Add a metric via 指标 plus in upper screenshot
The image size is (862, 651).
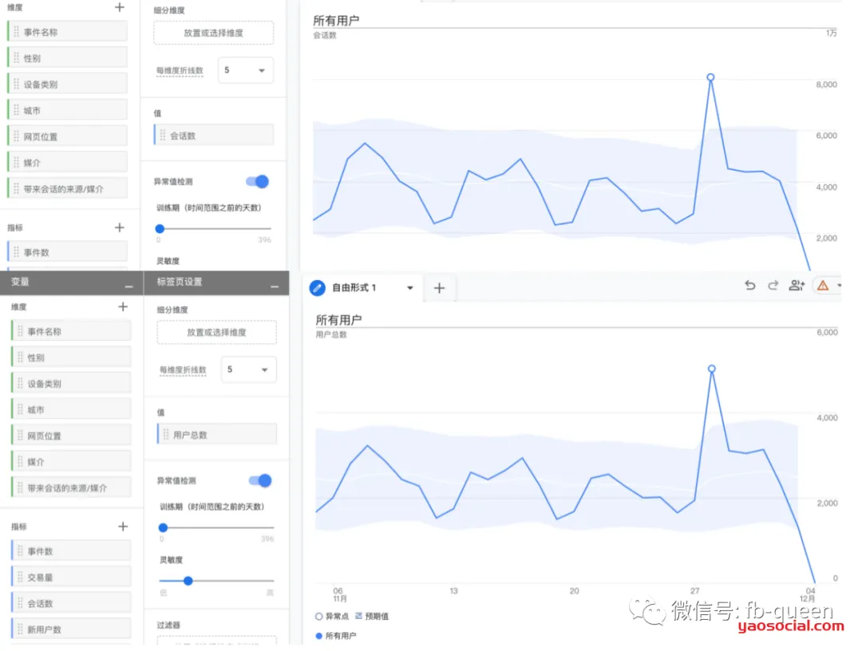(119, 227)
